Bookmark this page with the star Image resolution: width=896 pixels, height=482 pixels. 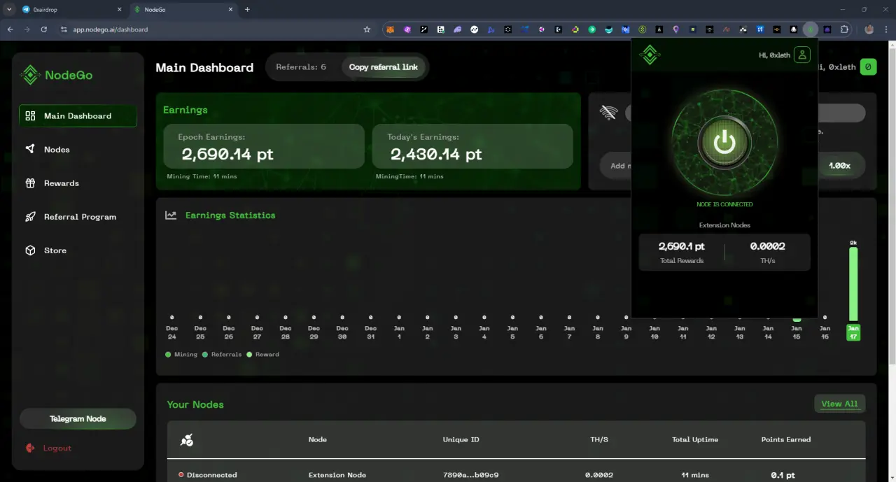[x=367, y=29]
